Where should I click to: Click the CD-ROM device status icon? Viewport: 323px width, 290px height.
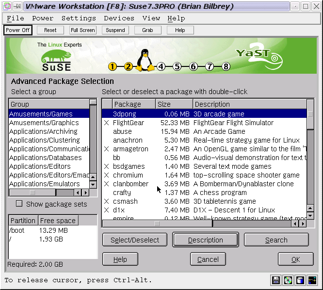coord(288,280)
